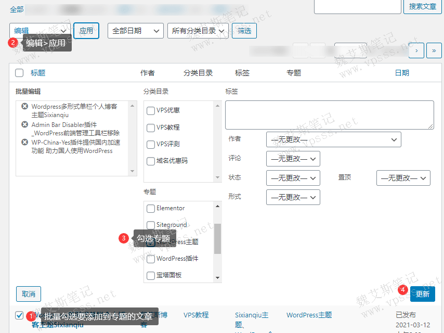This screenshot has width=444, height=333.
Task: Toggle the select-all checkbox beside 标题
Action: pos(19,73)
